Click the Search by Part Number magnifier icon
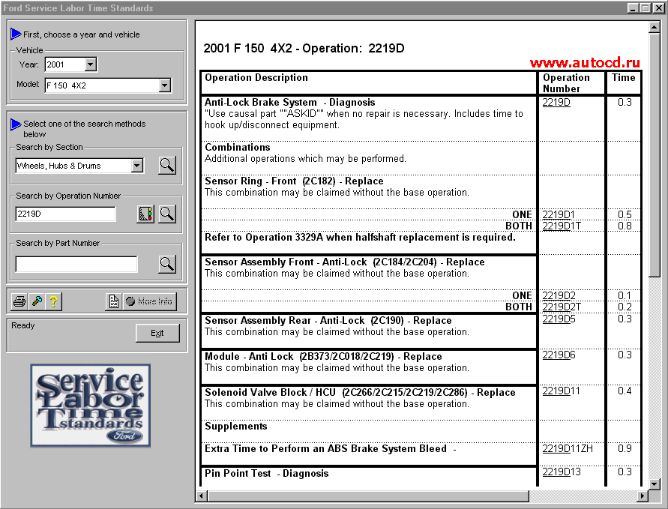 (x=167, y=264)
